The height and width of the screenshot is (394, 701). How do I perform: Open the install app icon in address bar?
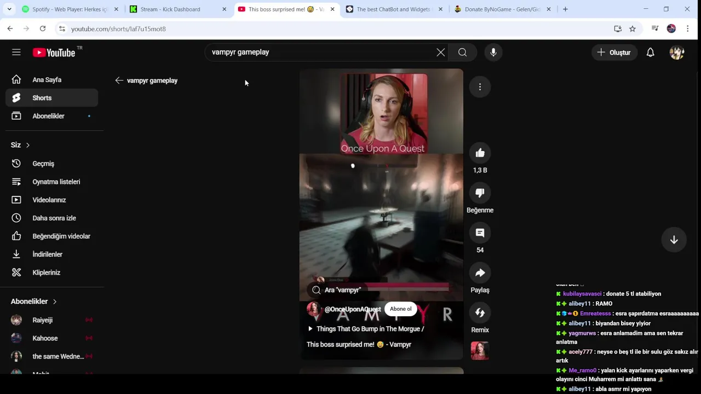click(x=618, y=28)
